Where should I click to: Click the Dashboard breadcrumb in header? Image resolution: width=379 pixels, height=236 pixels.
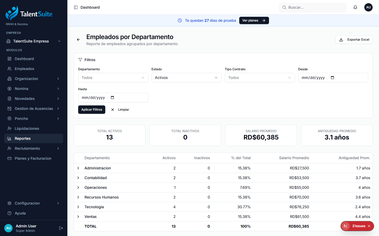pyautogui.click(x=90, y=7)
